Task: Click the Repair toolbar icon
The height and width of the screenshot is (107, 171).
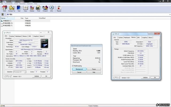Action: coord(59,9)
